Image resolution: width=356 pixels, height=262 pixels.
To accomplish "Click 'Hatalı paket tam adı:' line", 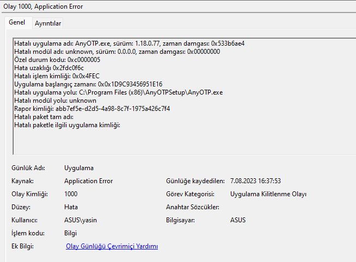I will [44, 117].
